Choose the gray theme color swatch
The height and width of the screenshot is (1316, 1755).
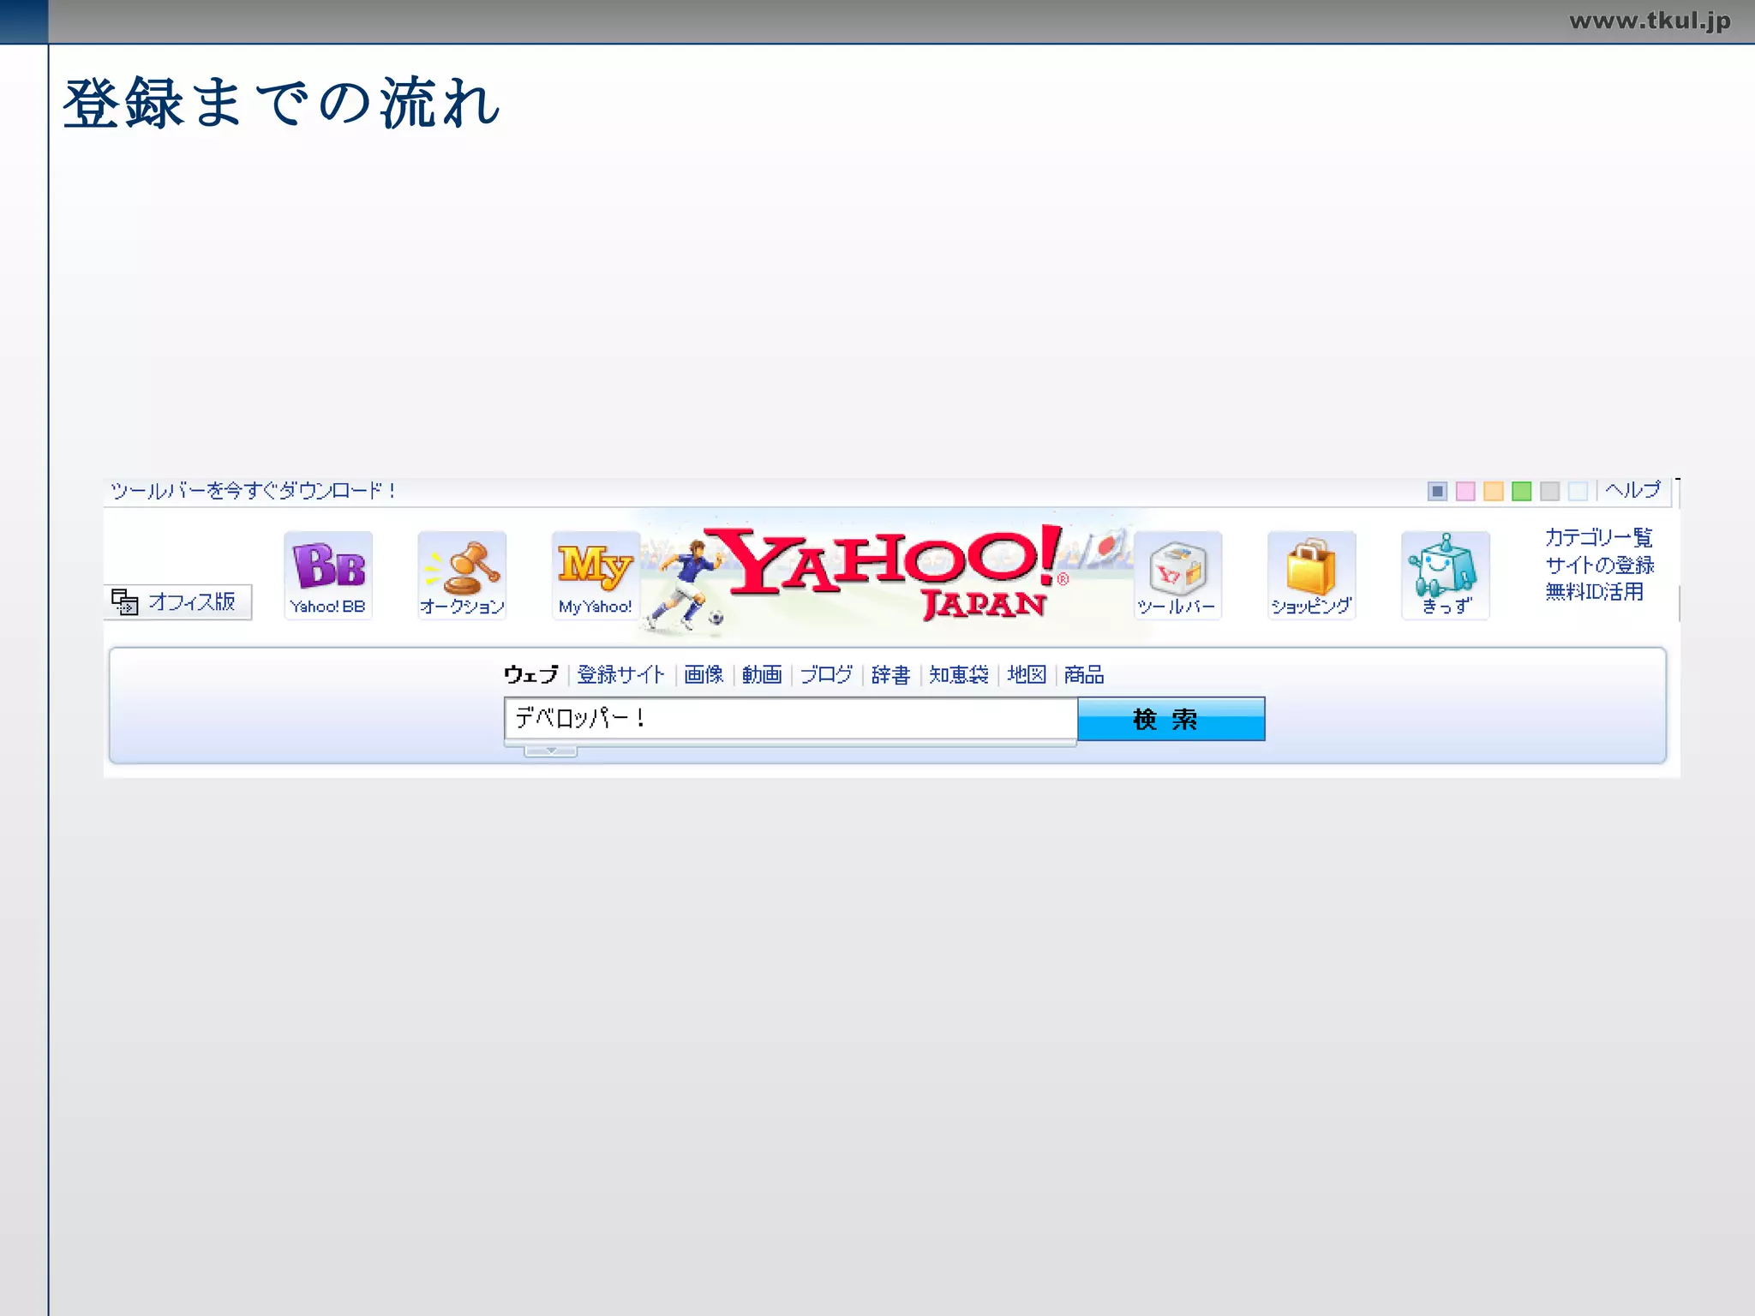point(1549,491)
